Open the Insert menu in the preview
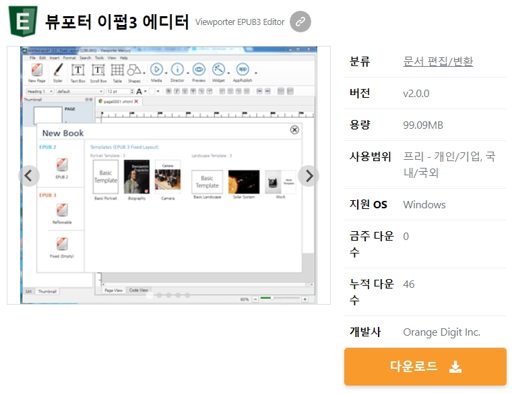 [x=55, y=58]
